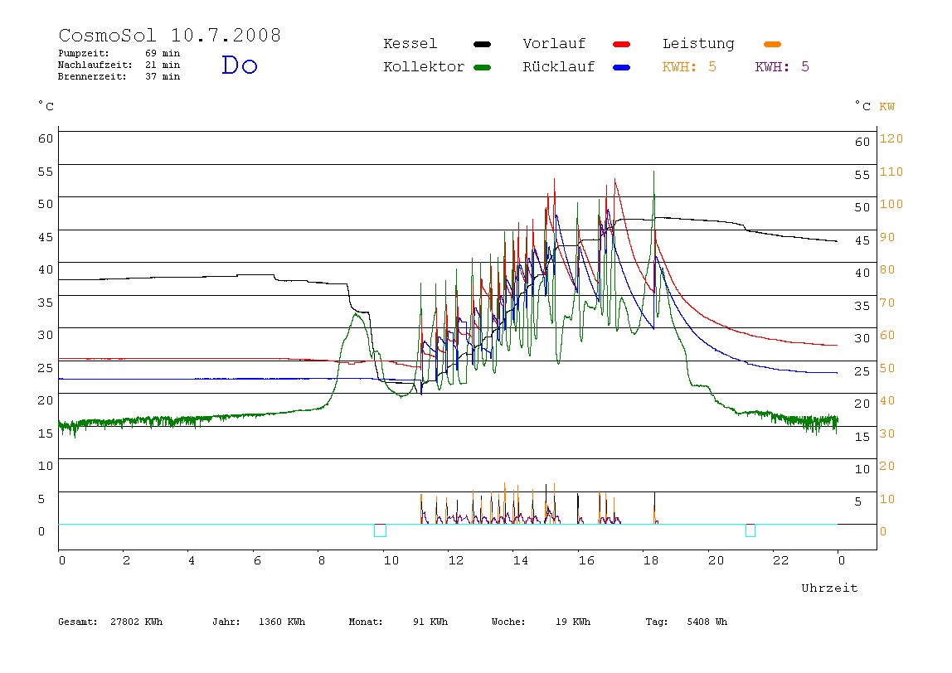Click the left axis 20 temperature tick
The image size is (952, 673).
click(x=46, y=400)
